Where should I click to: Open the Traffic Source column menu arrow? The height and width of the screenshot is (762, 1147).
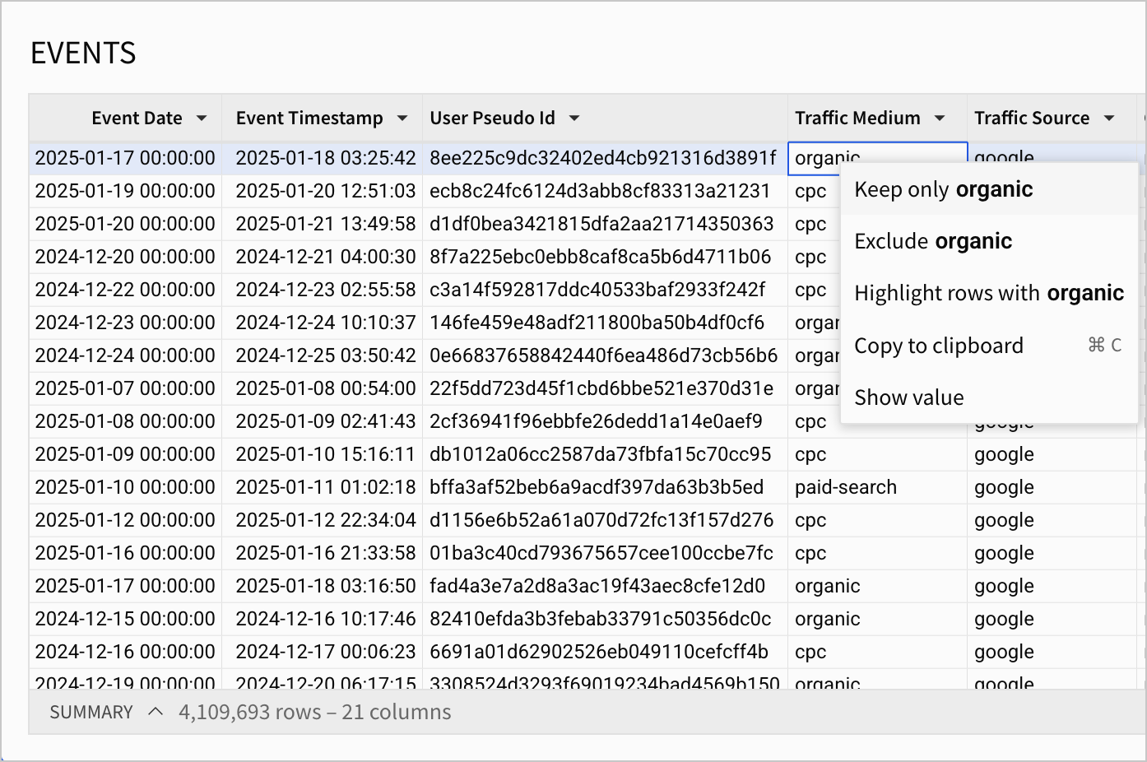(x=1109, y=118)
